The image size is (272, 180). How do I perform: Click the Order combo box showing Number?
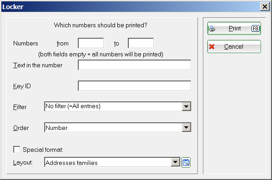pos(118,127)
